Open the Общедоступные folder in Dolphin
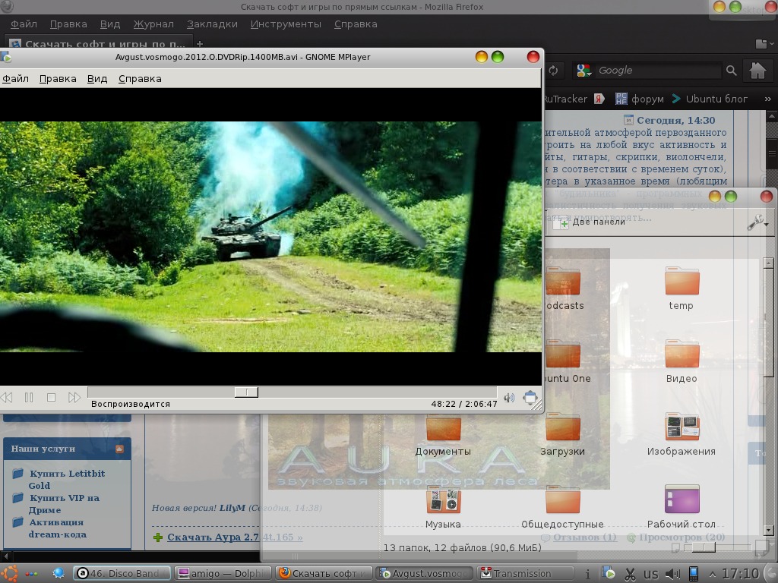The image size is (778, 583). pos(562,507)
